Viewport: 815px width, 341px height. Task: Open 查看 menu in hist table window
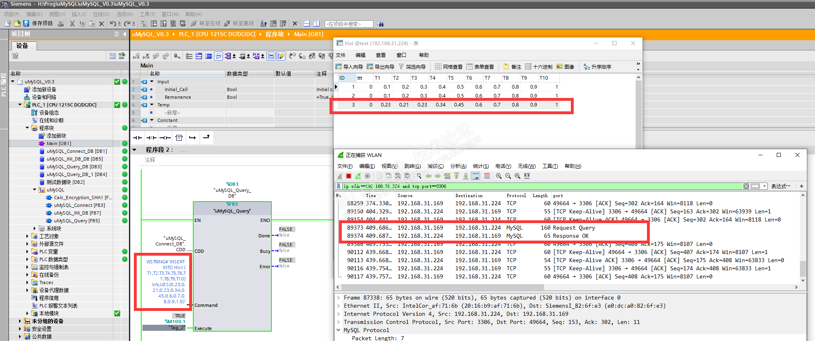pyautogui.click(x=381, y=55)
